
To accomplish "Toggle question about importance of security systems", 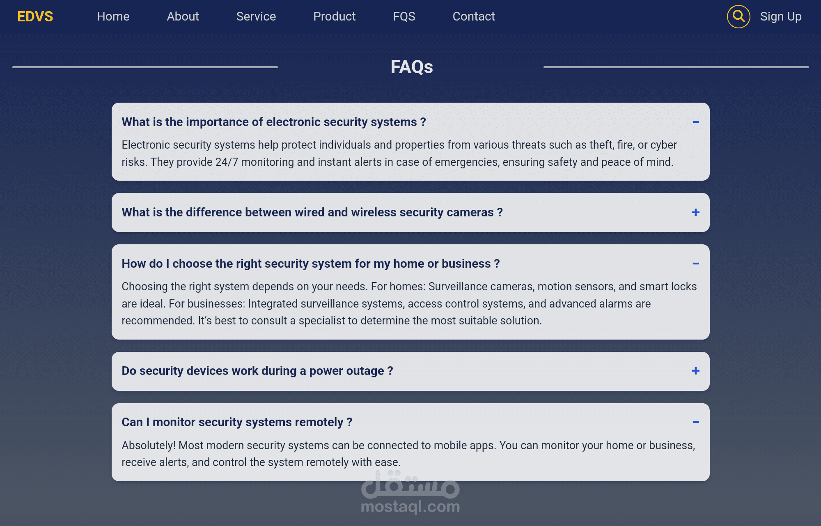I will pos(273,122).
